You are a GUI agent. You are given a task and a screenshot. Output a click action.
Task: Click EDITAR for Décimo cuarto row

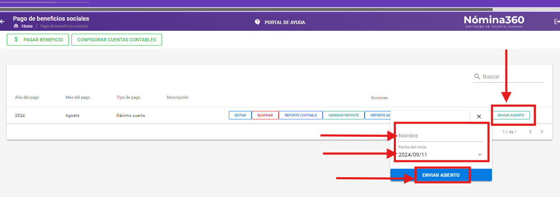pyautogui.click(x=240, y=115)
